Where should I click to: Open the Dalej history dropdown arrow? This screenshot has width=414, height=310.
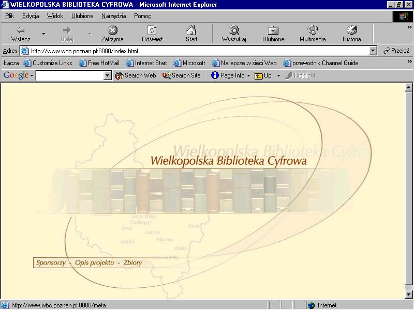(x=90, y=34)
